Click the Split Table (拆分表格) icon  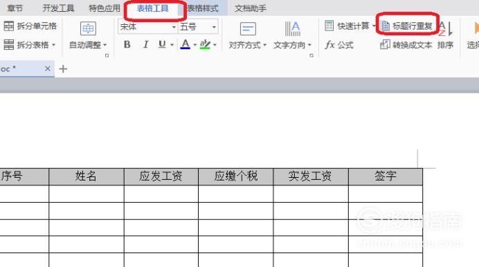[8, 45]
